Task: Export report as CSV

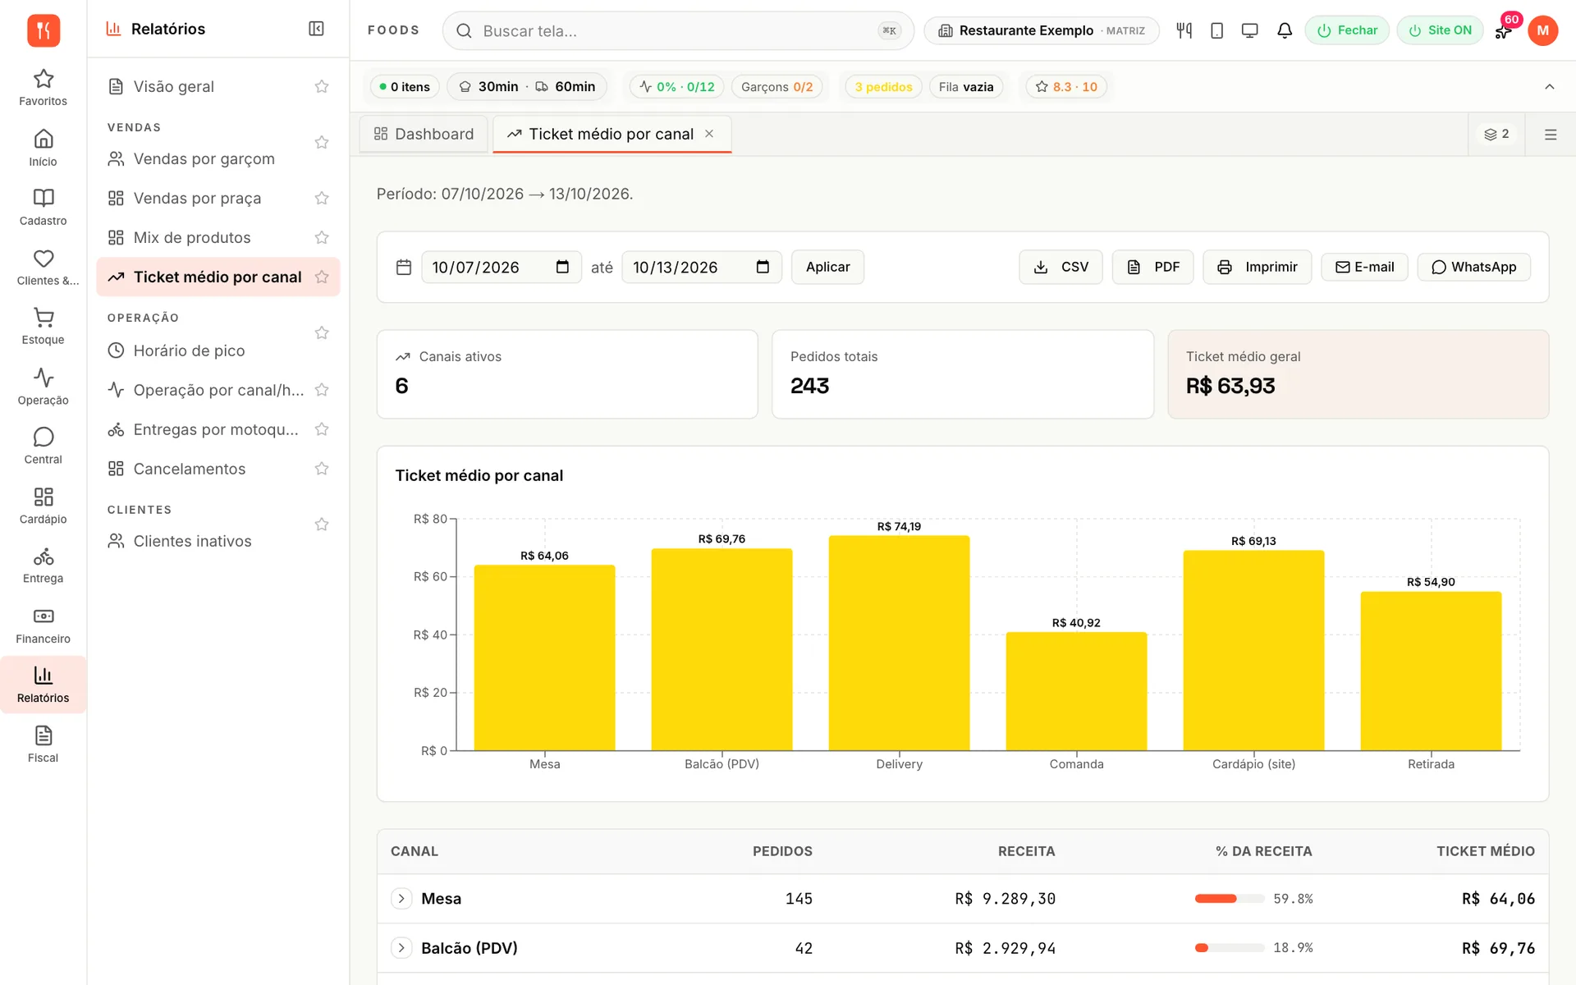Action: click(1061, 267)
